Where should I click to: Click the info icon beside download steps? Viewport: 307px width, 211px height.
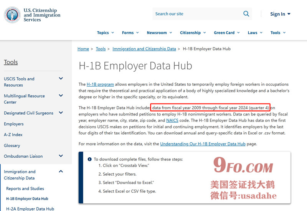coord(90,159)
